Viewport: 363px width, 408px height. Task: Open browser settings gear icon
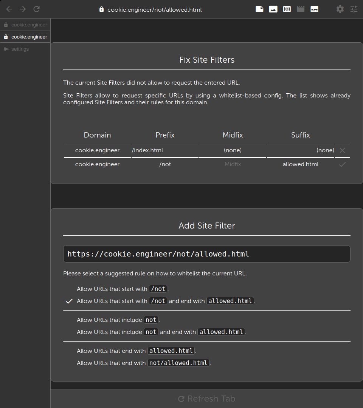click(x=340, y=9)
